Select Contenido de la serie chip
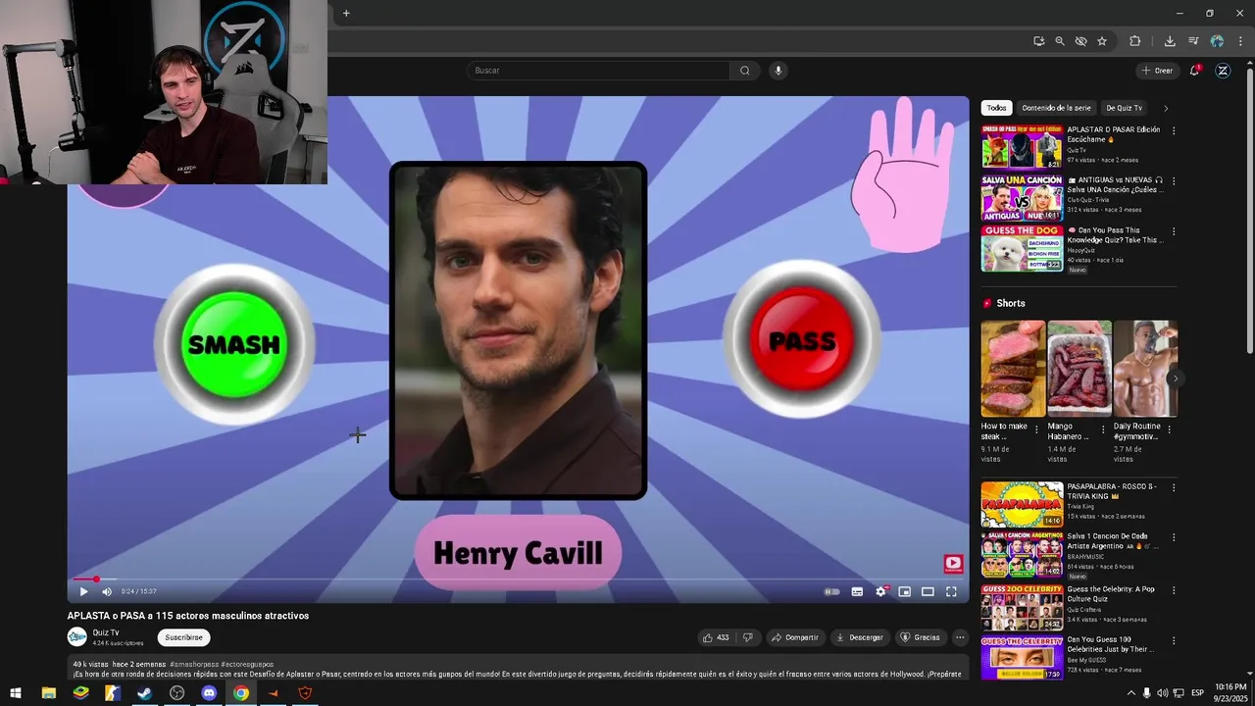Viewport: 1255px width, 706px height. (x=1056, y=108)
